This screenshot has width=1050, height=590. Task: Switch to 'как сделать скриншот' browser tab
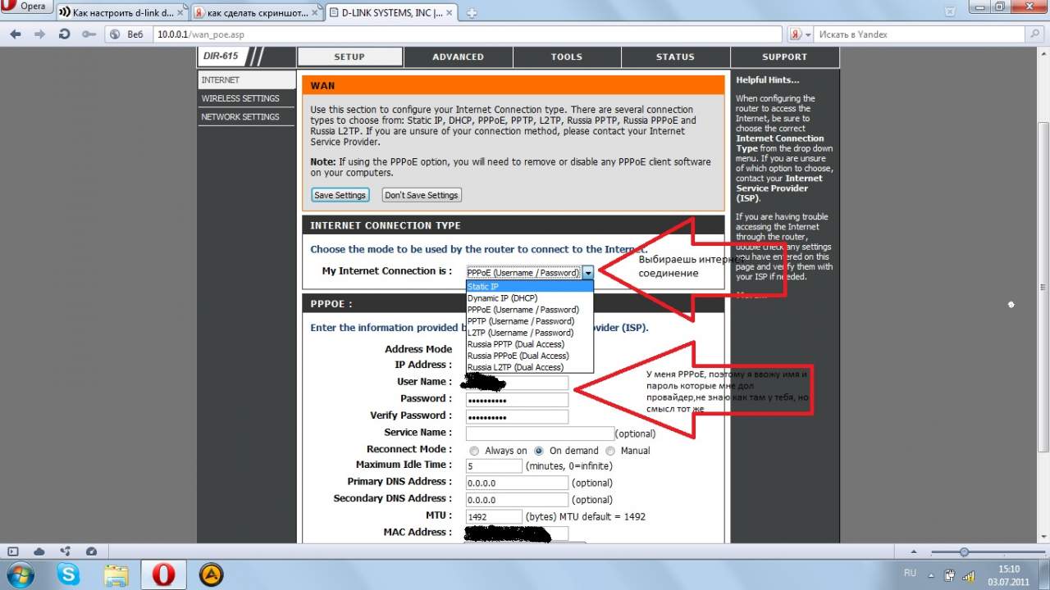(x=258, y=13)
